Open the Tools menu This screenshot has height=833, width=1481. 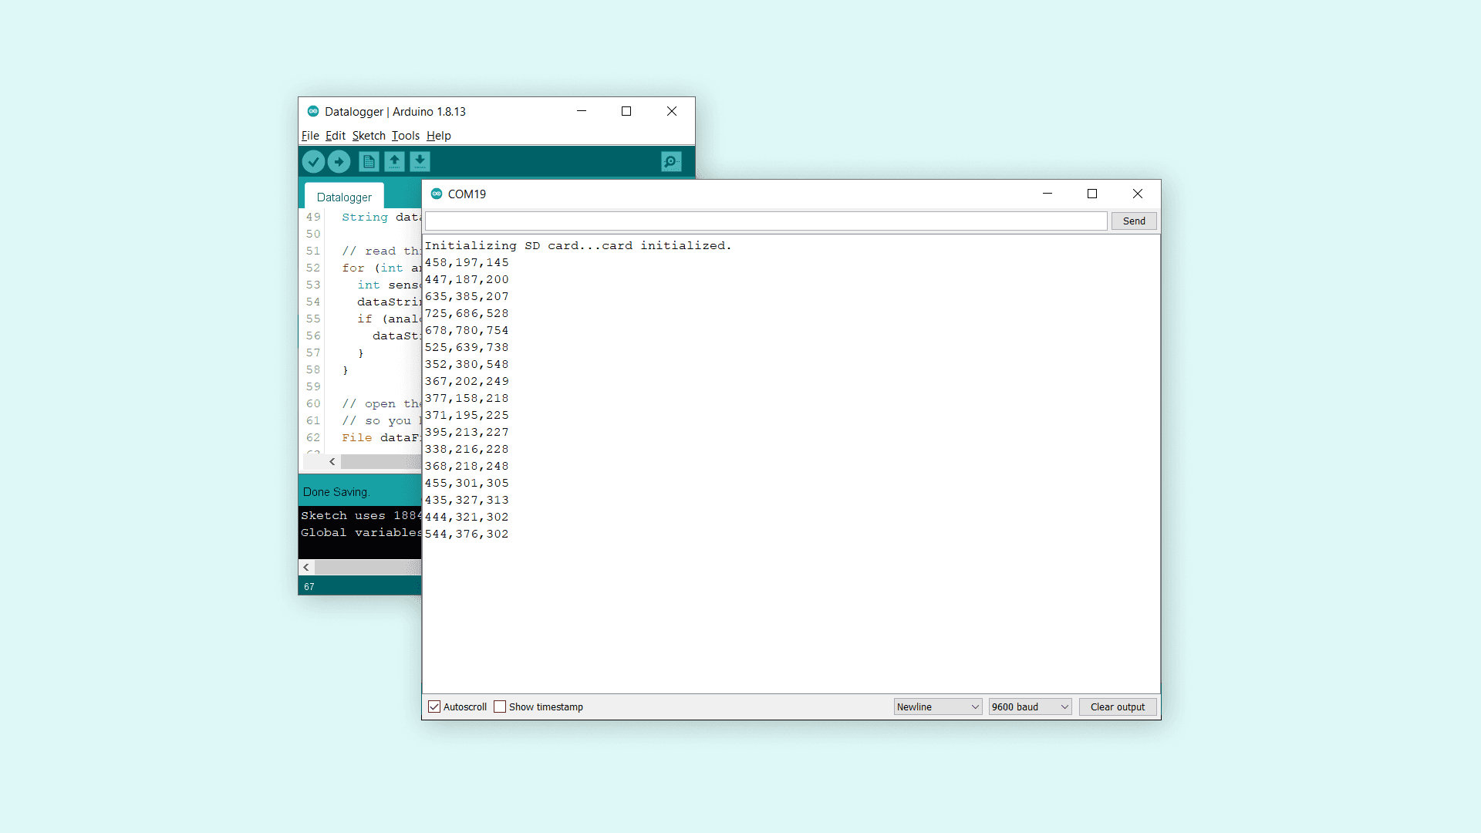[x=405, y=136]
